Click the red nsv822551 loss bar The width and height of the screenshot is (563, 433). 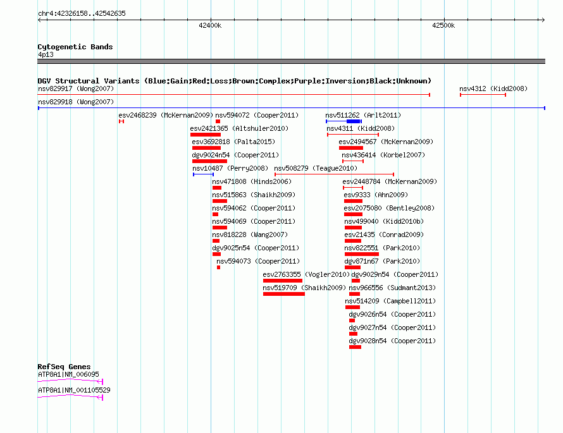362,254
